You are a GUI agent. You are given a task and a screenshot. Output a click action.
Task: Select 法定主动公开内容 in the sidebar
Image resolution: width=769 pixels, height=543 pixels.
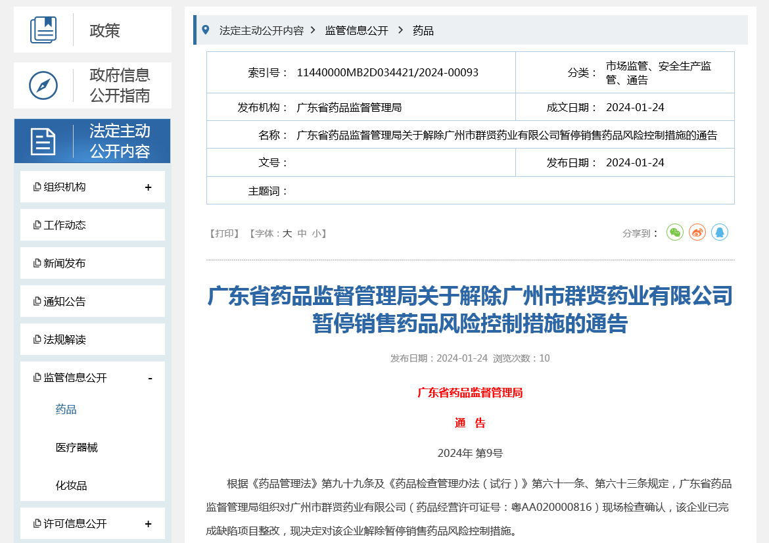(92, 141)
